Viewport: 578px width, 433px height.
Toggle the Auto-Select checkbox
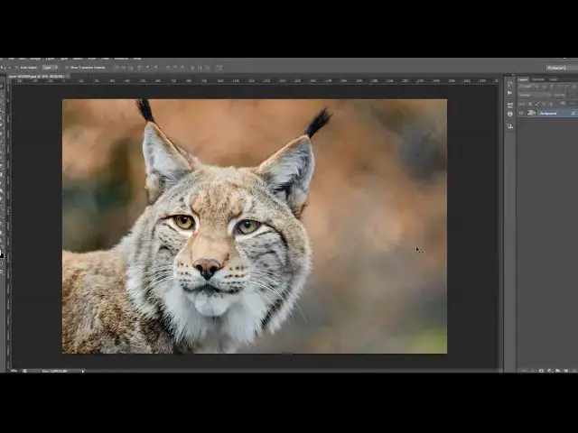click(16, 68)
